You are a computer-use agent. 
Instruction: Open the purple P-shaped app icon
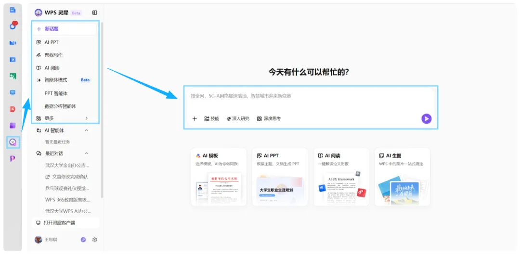coord(13,159)
